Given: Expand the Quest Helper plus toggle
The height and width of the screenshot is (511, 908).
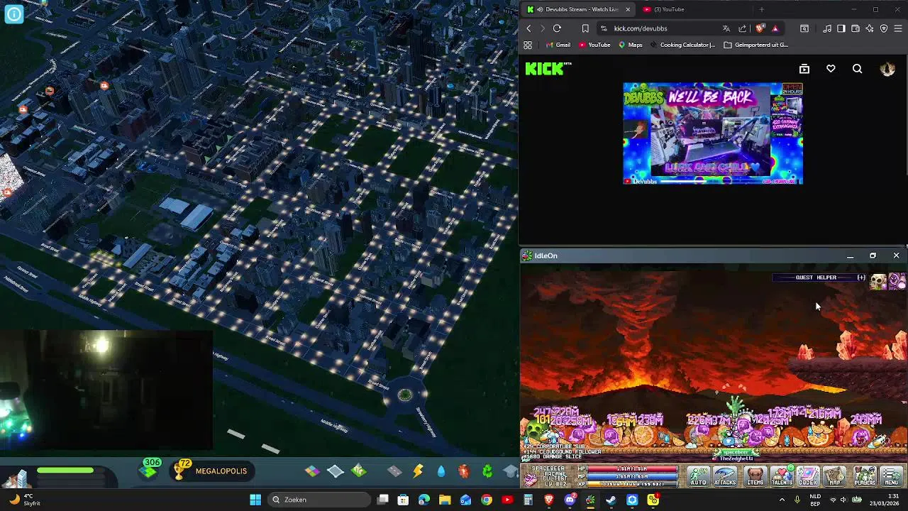Looking at the screenshot, I should 861,278.
